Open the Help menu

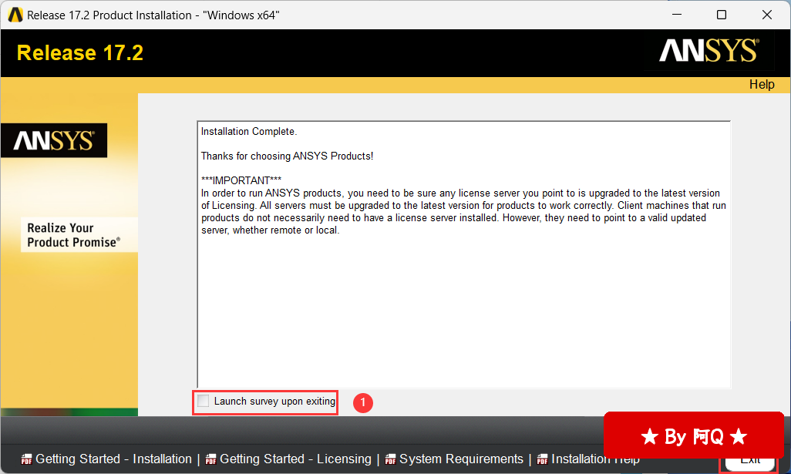click(761, 85)
